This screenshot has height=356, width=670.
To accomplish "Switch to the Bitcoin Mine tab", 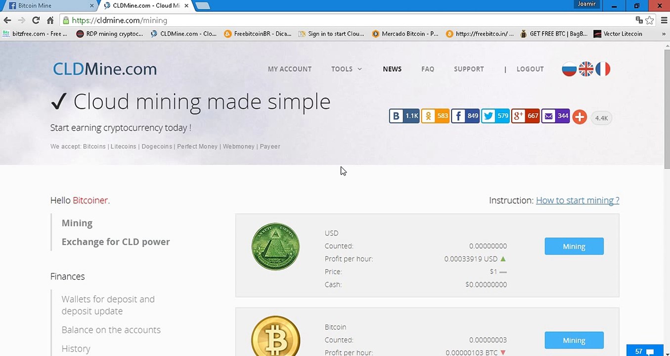I will (x=49, y=6).
